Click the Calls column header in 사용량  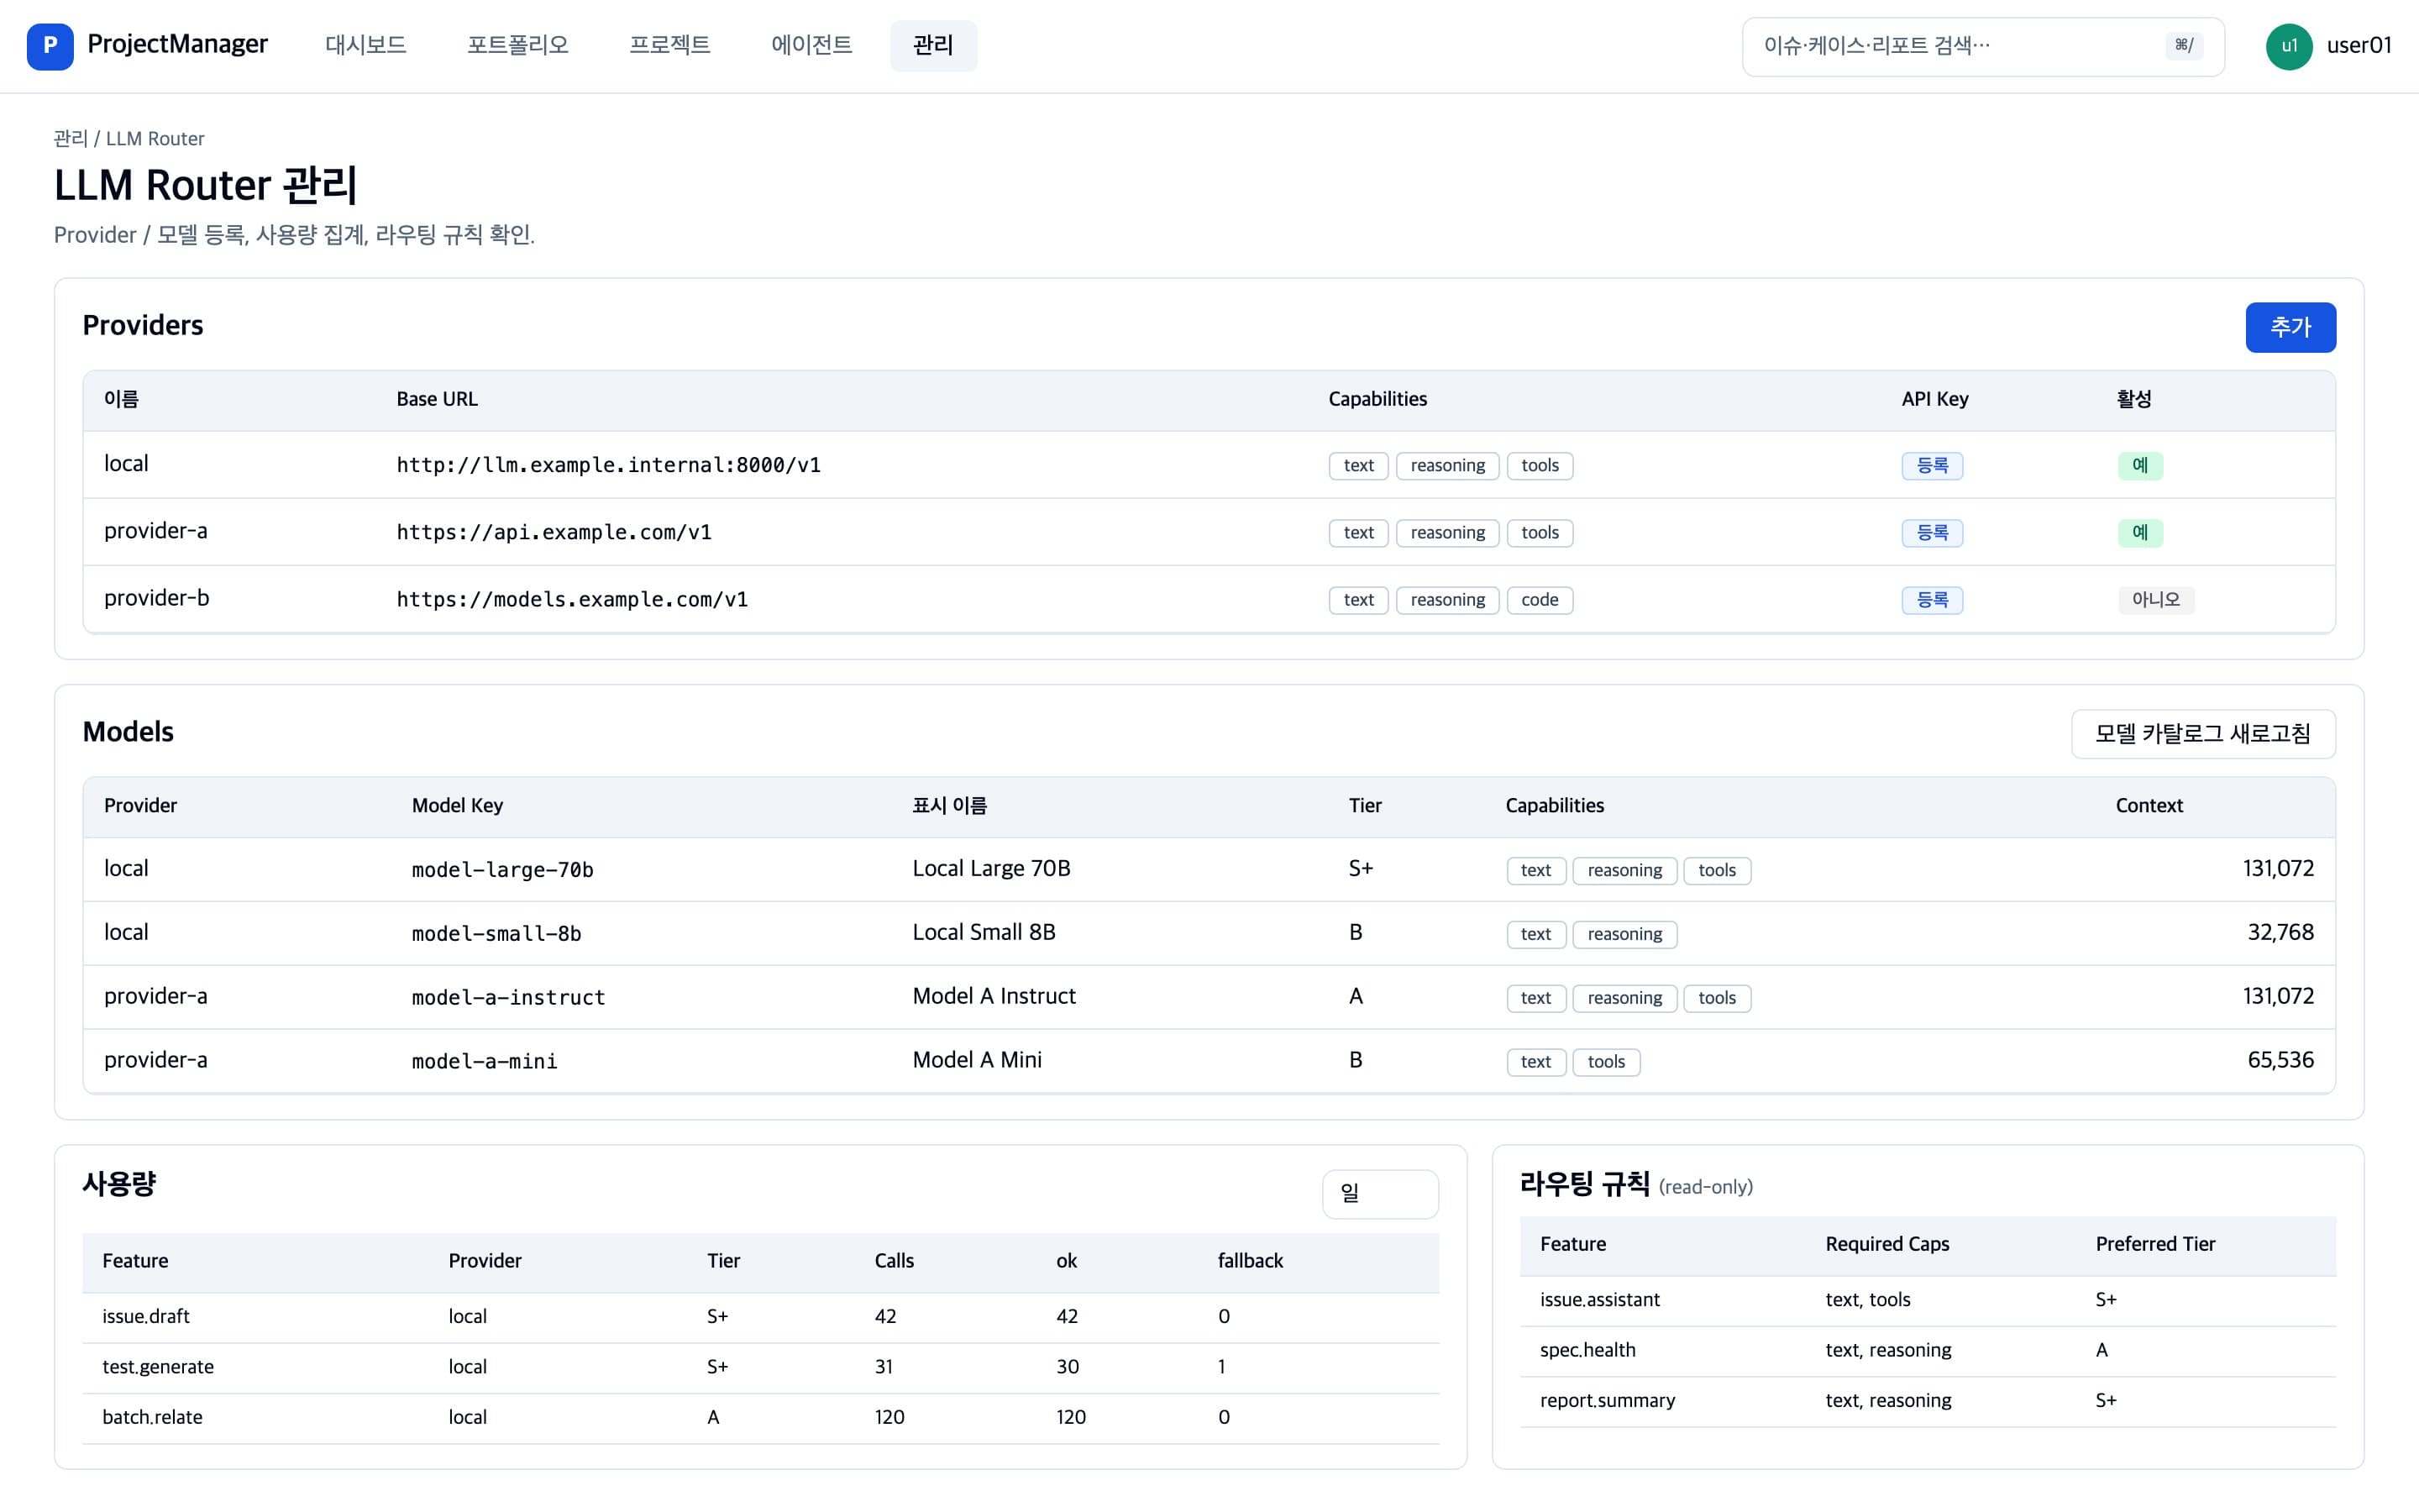(894, 1261)
